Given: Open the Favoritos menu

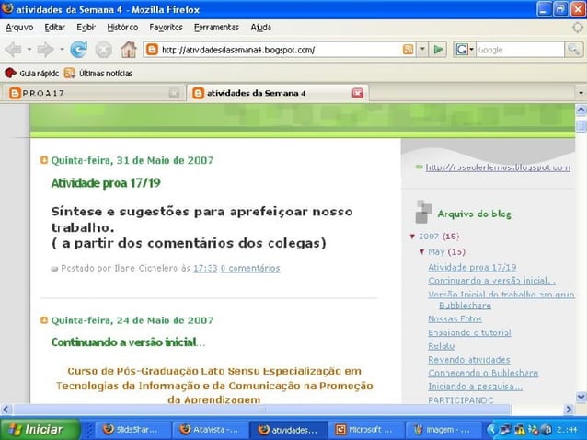Looking at the screenshot, I should point(166,28).
